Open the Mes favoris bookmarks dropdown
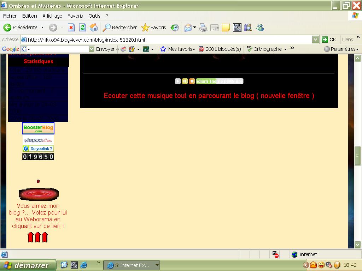This screenshot has width=362, height=271. (x=178, y=49)
